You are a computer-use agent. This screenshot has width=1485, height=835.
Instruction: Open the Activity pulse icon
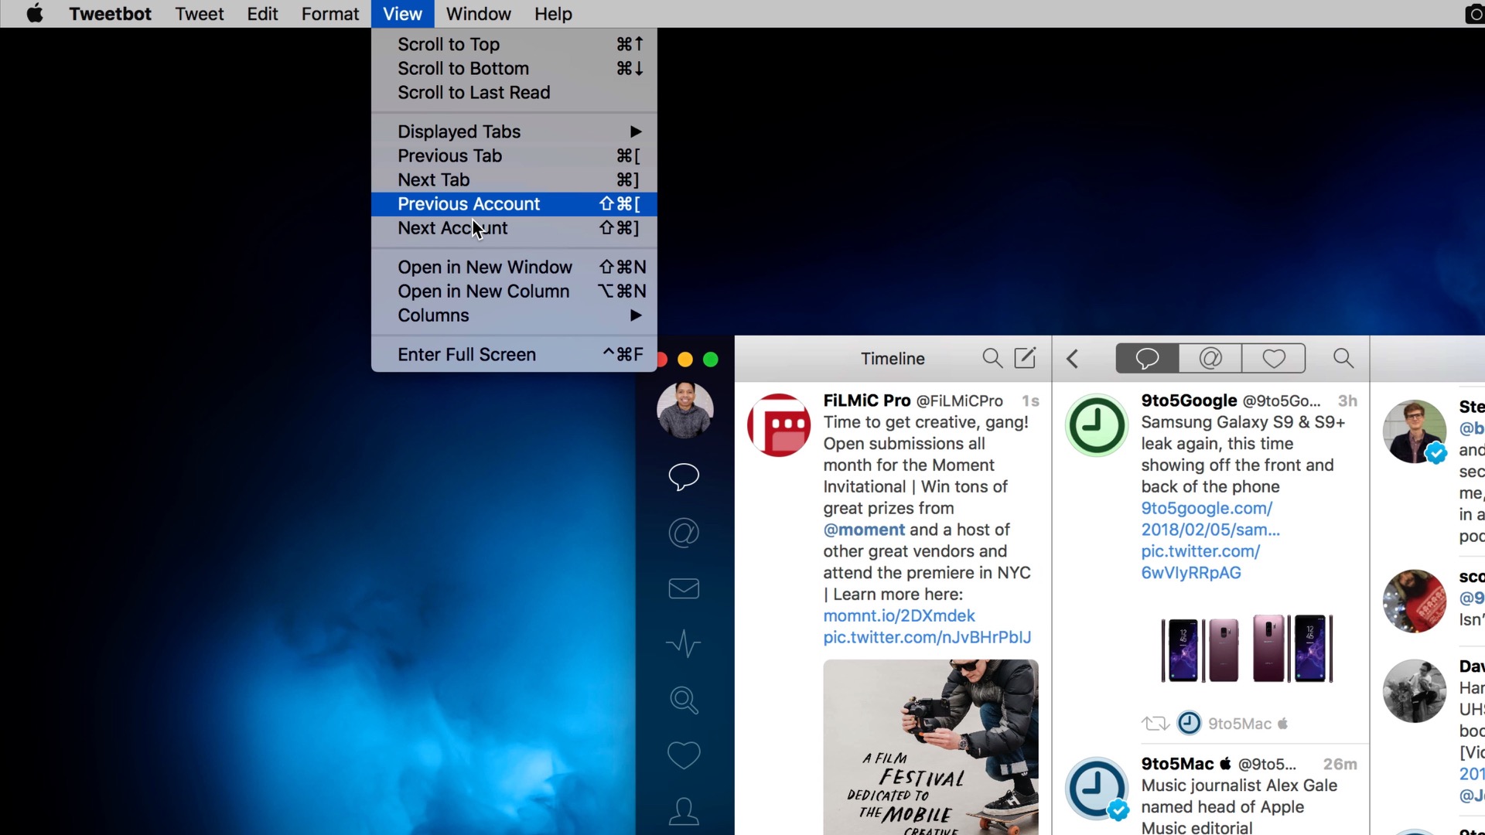pos(684,644)
